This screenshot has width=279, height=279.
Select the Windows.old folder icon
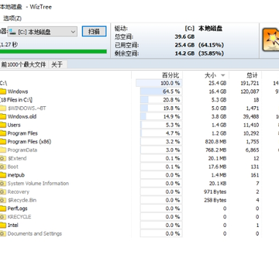tap(2, 116)
